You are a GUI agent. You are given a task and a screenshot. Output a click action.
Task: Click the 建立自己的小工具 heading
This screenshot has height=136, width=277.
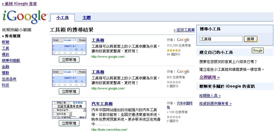216,52
